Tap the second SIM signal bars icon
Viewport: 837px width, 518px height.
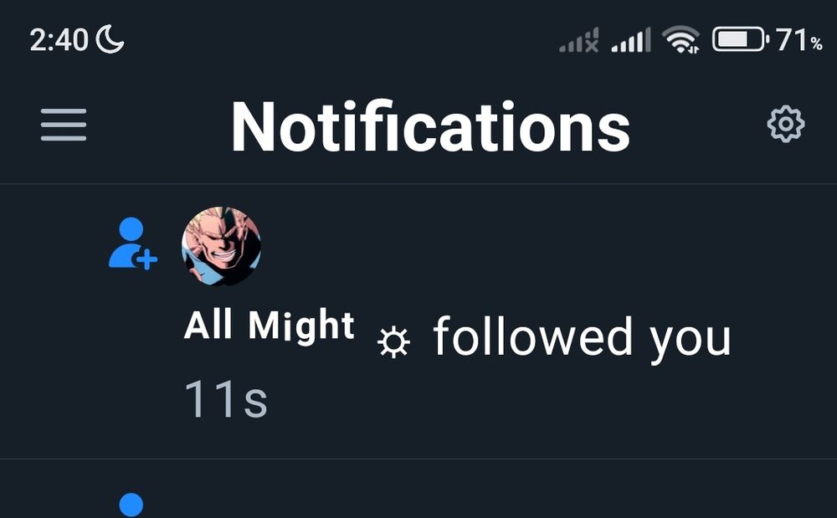point(631,40)
